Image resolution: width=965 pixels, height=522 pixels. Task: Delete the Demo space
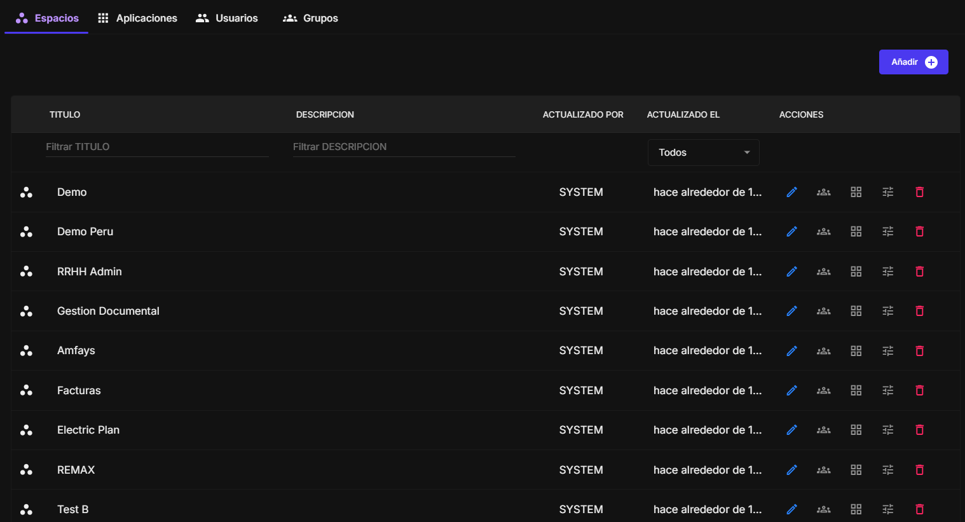click(x=919, y=192)
